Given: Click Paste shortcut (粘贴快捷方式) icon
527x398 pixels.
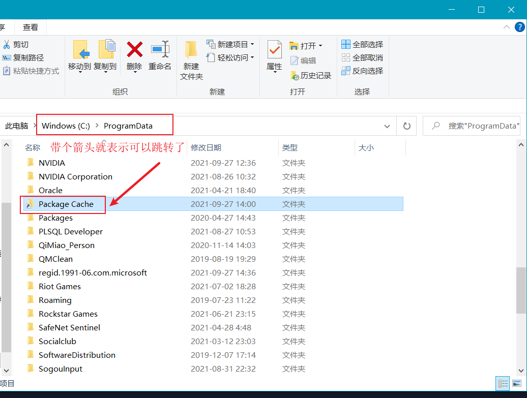Looking at the screenshot, I should 7,71.
